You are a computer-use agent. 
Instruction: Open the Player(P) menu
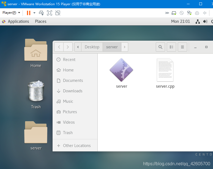[11, 13]
